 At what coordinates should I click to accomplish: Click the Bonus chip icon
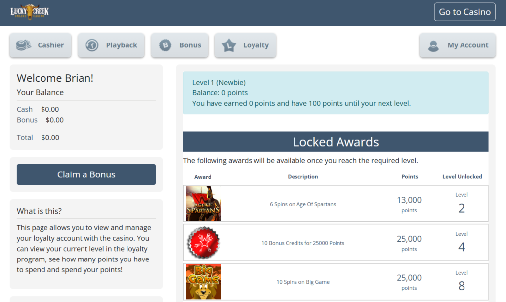[165, 45]
